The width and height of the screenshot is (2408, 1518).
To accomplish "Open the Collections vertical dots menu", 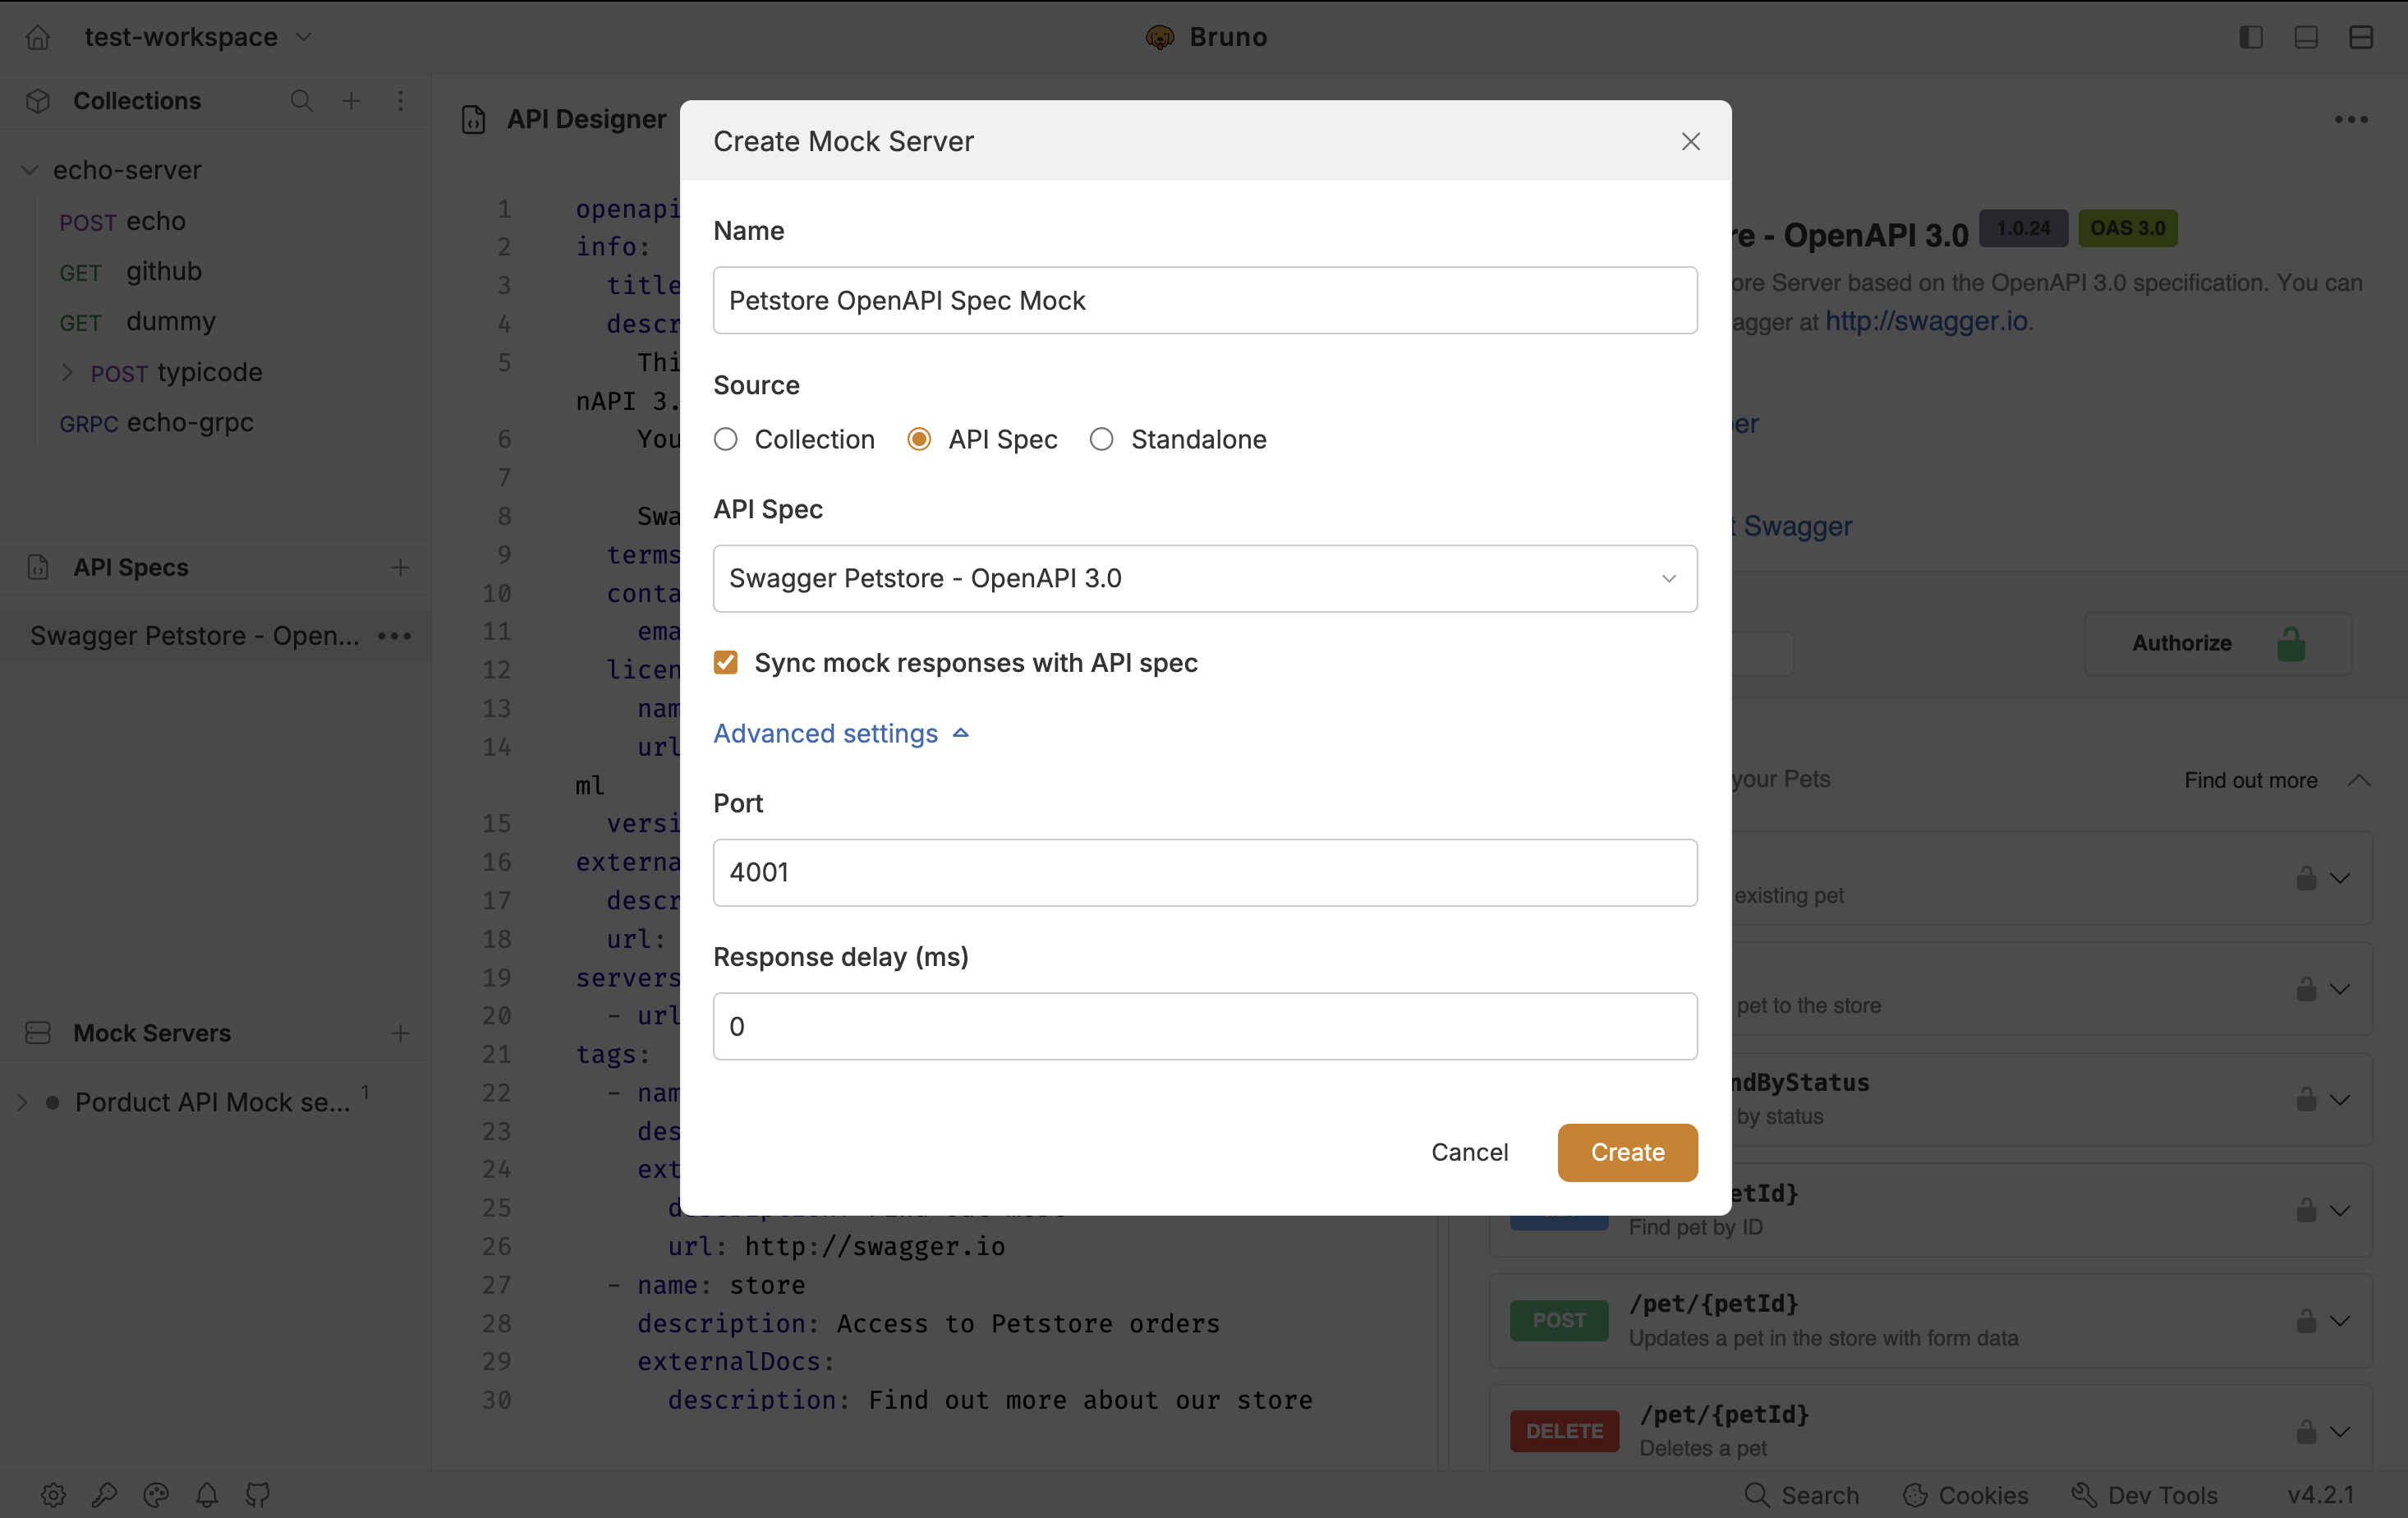I will 400,100.
